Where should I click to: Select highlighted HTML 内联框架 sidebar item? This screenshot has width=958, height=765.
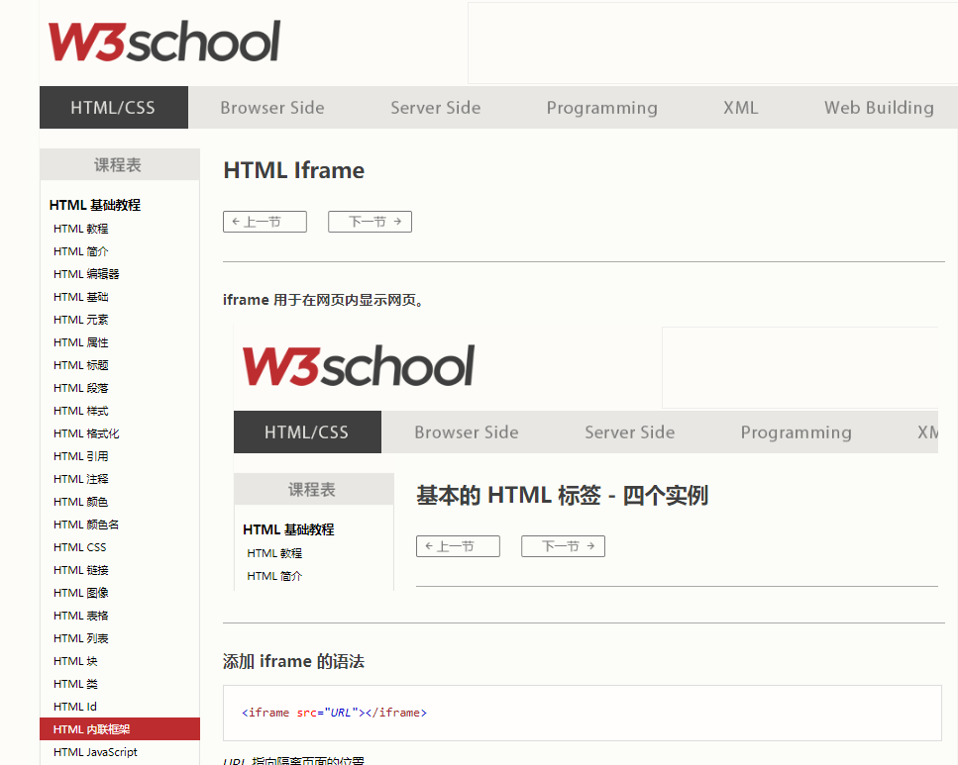(x=120, y=729)
